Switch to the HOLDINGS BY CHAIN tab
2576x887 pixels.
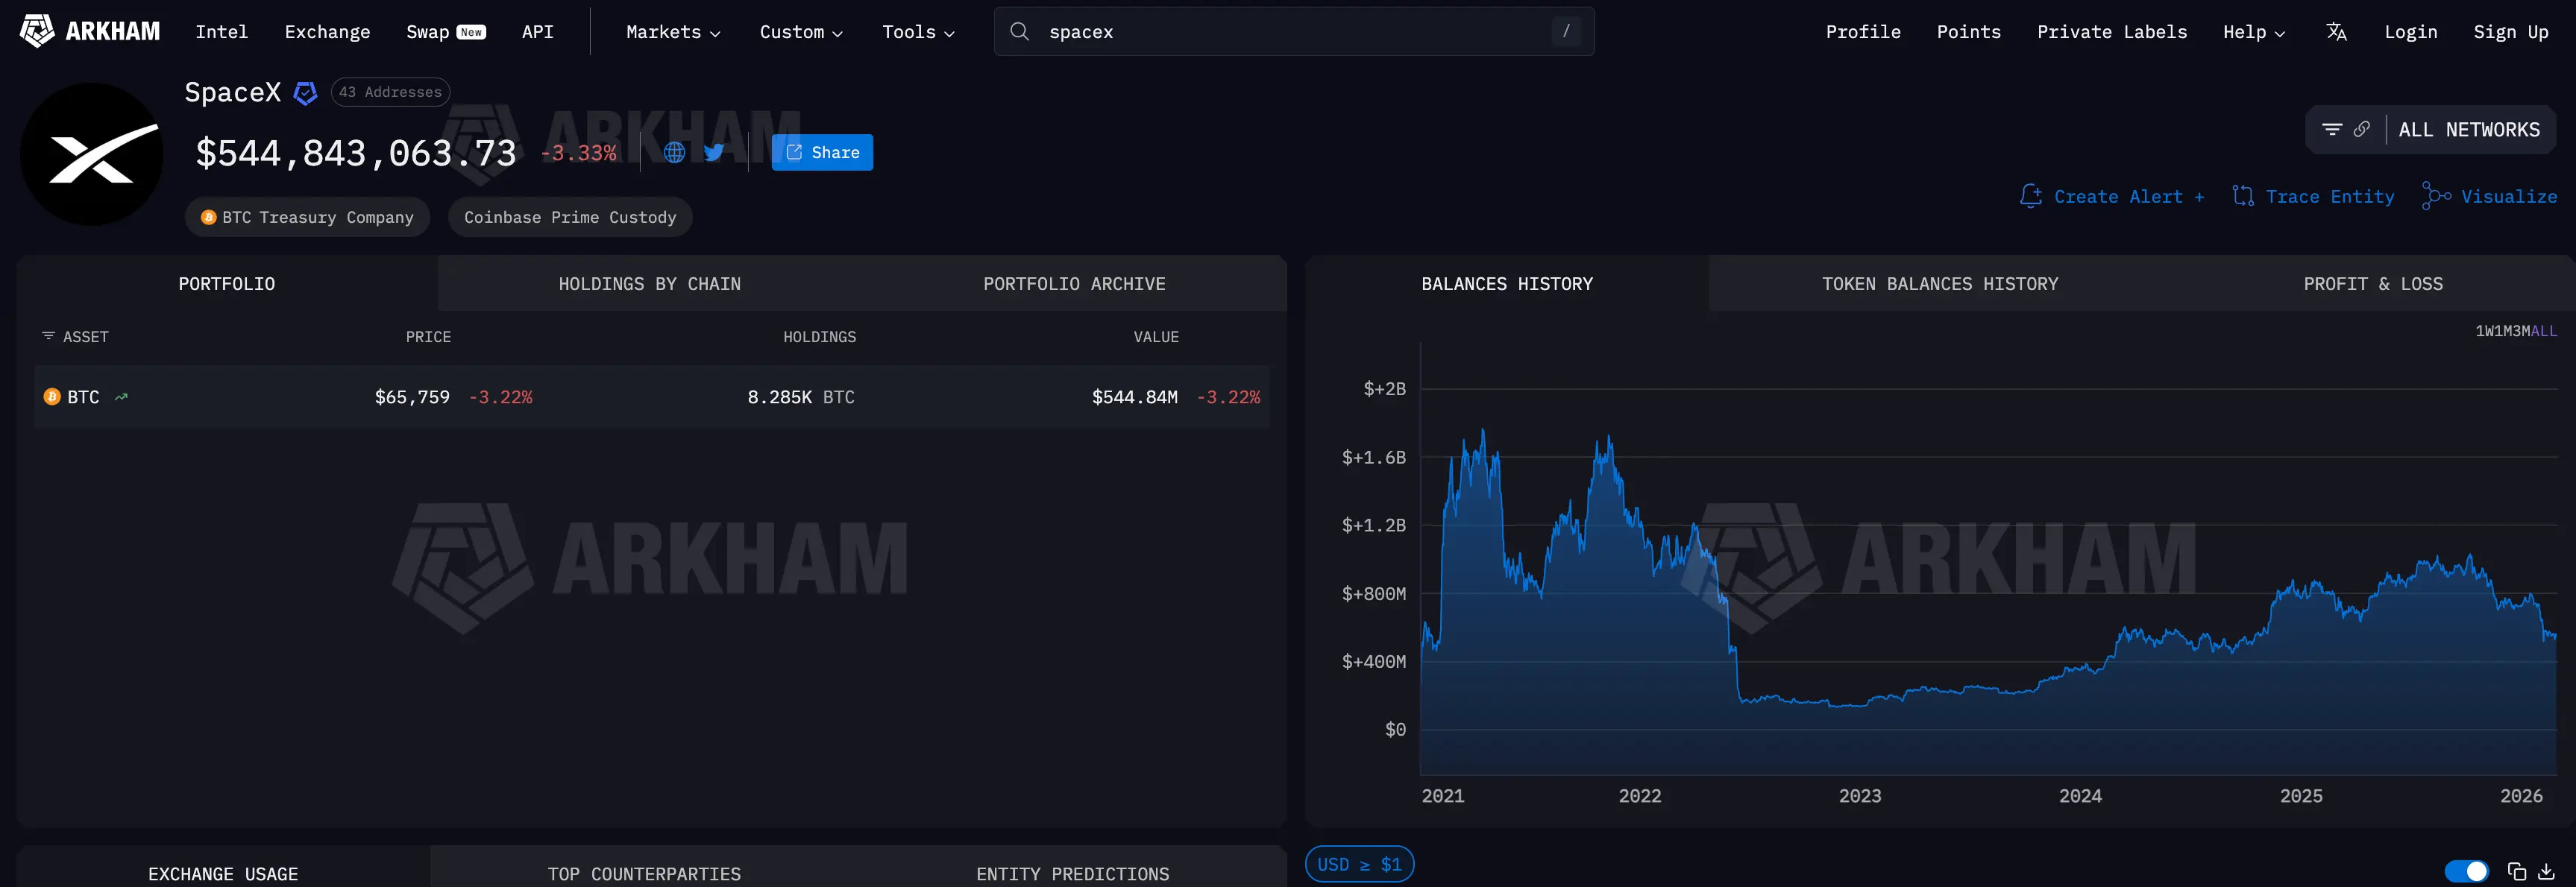point(649,284)
